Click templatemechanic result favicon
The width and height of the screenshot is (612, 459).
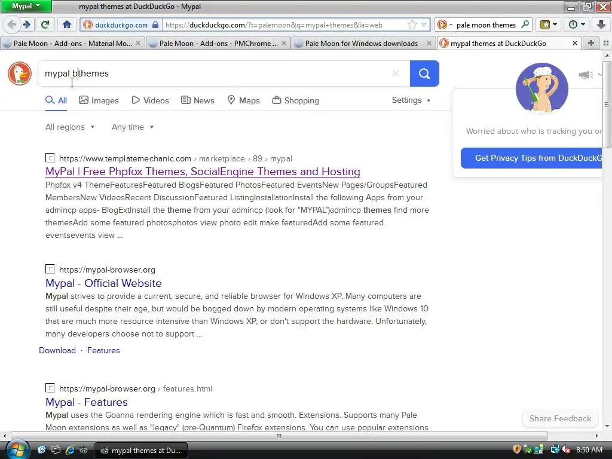[x=50, y=158]
